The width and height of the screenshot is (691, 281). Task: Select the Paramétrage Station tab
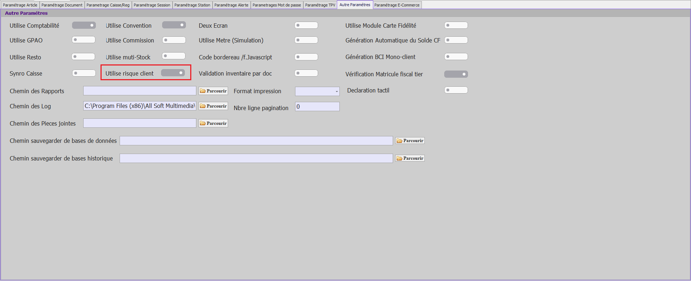[192, 5]
